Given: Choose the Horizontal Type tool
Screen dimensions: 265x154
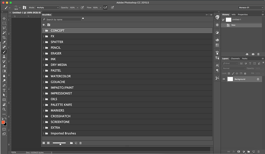Looking at the screenshot, I should (x=4, y=90).
